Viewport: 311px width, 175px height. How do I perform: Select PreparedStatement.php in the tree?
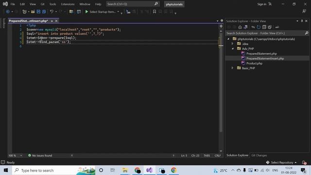click(x=261, y=53)
